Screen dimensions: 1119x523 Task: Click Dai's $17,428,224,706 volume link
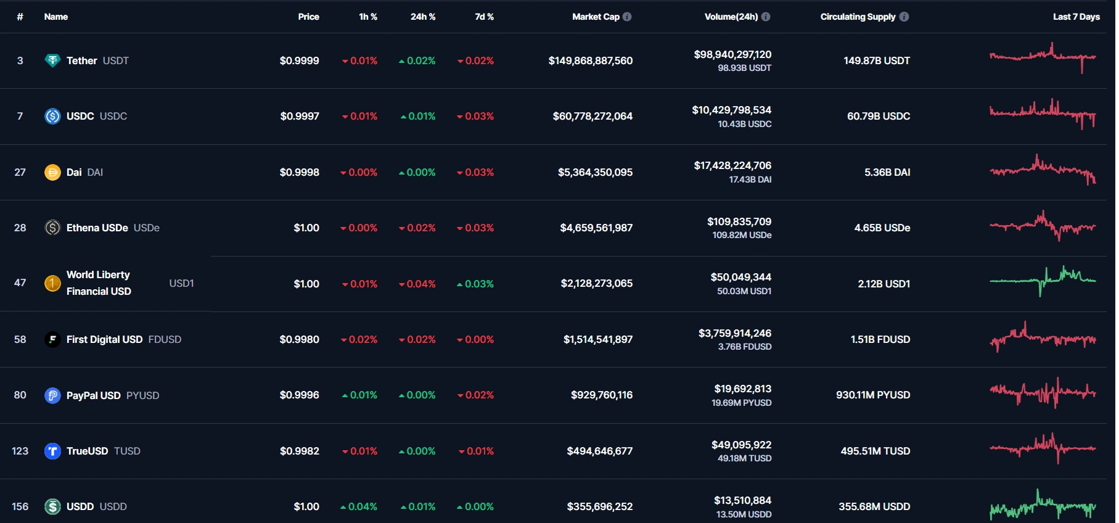732,165
